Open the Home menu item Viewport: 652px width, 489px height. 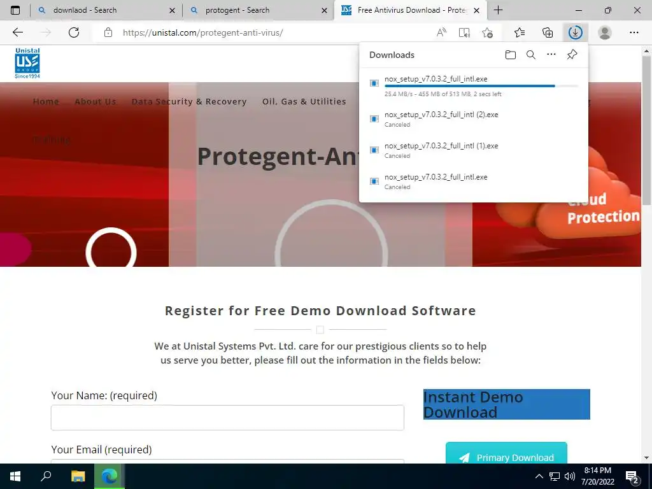point(46,101)
